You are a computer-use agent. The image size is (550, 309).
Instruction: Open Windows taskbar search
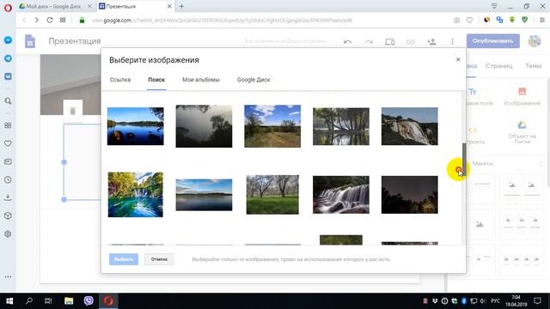click(29, 301)
